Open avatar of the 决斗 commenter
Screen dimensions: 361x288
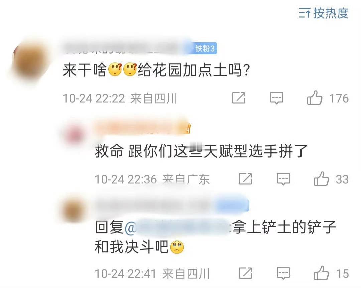click(x=73, y=209)
